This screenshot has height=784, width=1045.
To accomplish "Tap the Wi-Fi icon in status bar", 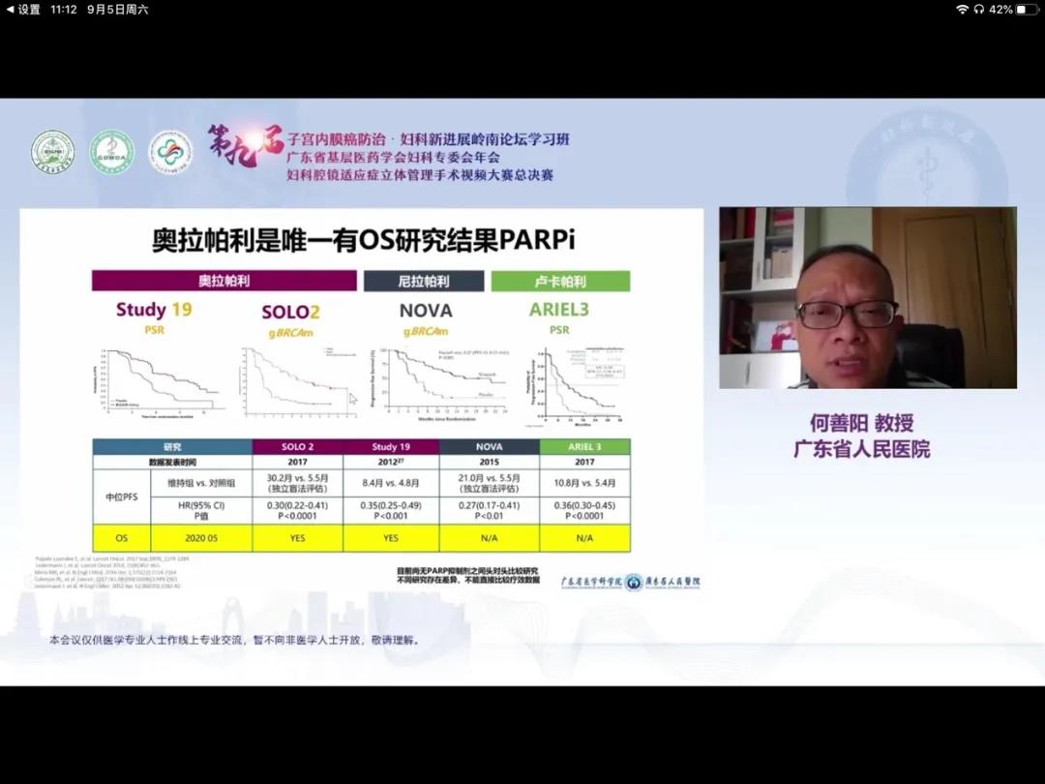I will [962, 9].
